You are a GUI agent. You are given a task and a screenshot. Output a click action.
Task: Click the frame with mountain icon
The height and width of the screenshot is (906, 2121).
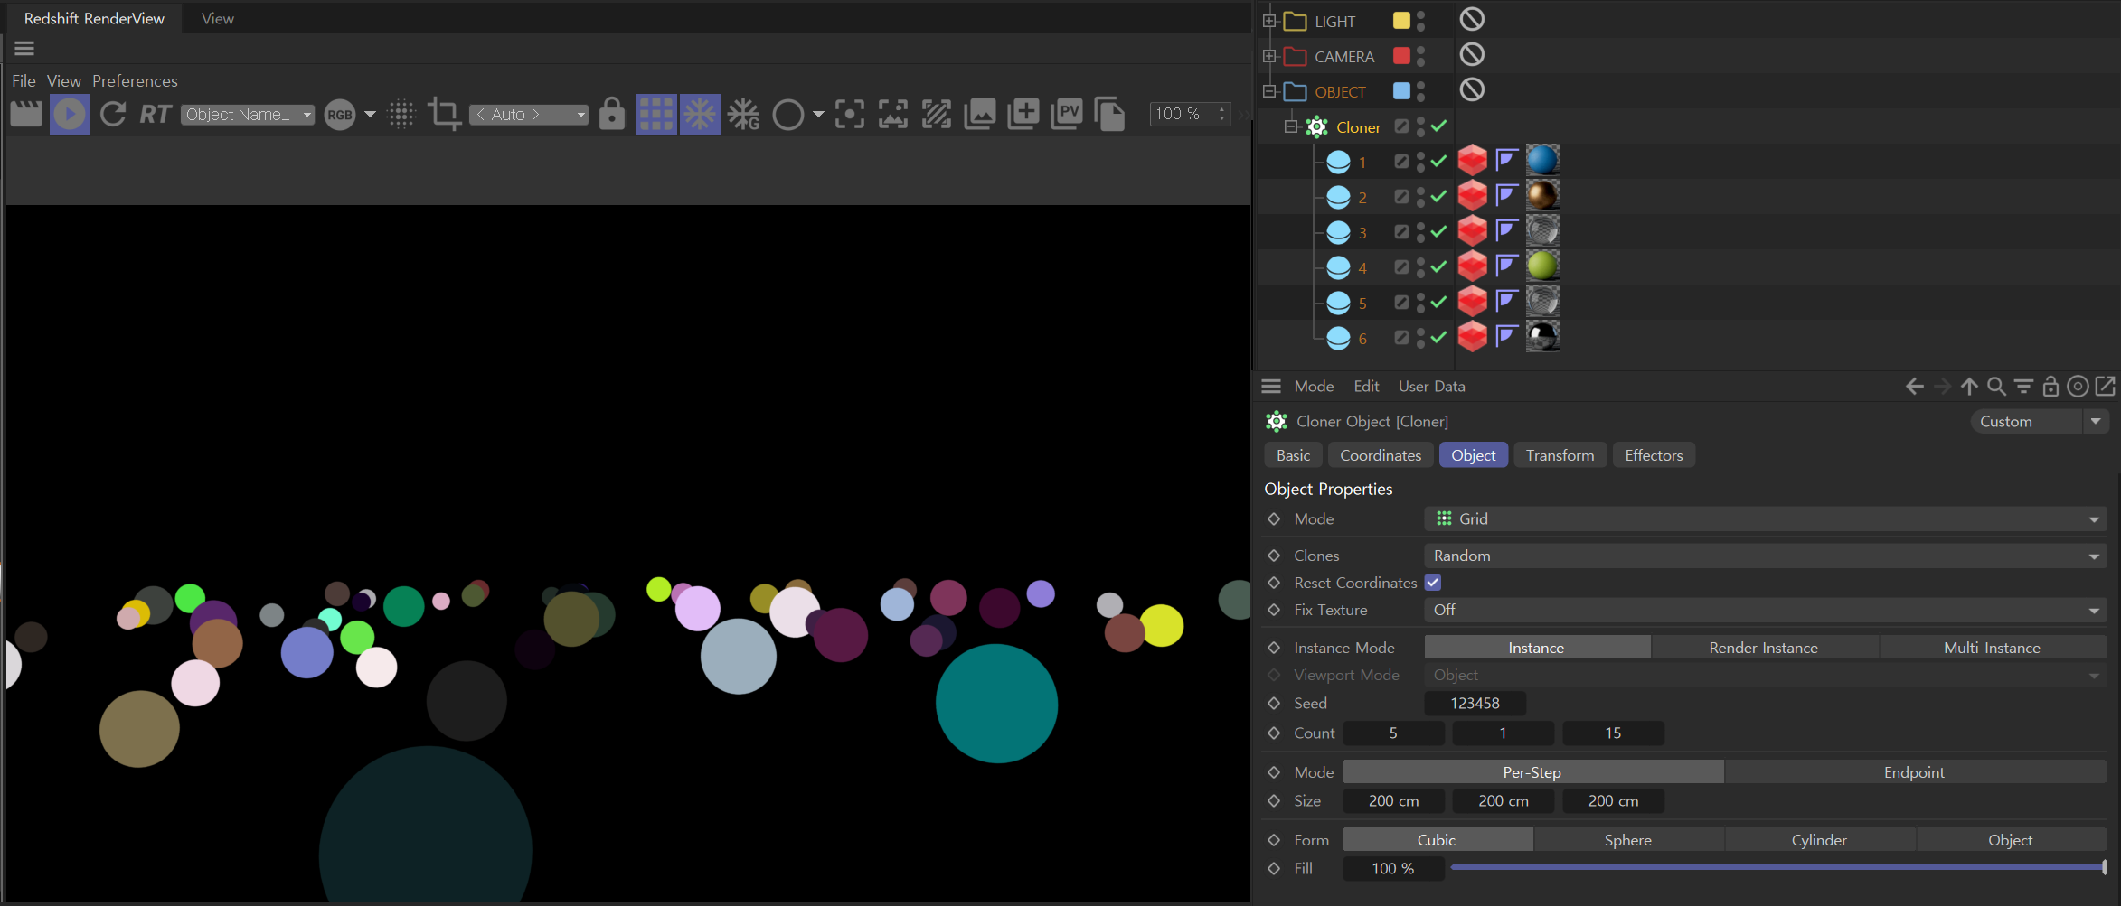coord(893,115)
